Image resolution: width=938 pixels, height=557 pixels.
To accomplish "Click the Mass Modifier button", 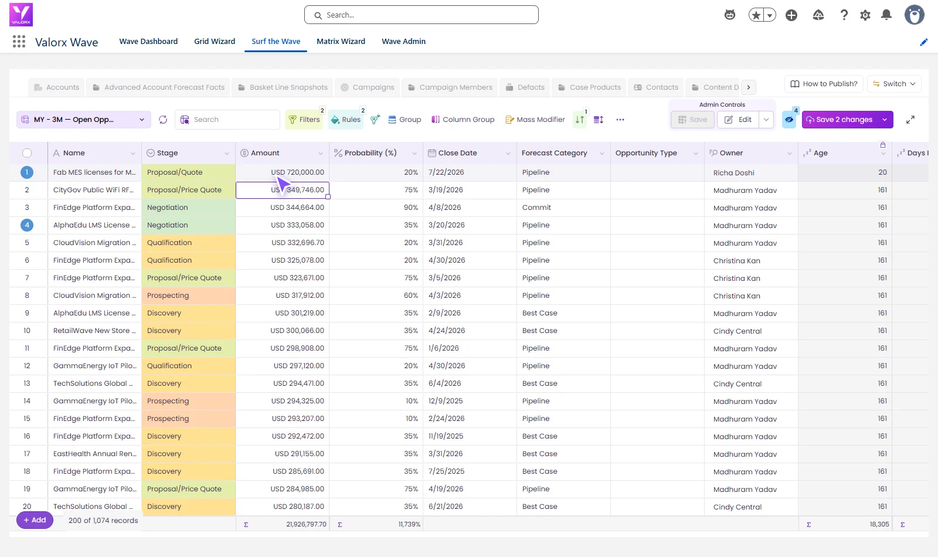I will [535, 120].
